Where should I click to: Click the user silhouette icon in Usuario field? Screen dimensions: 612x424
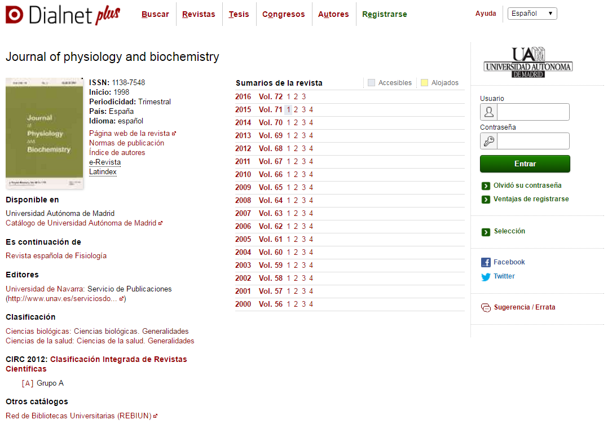(489, 112)
